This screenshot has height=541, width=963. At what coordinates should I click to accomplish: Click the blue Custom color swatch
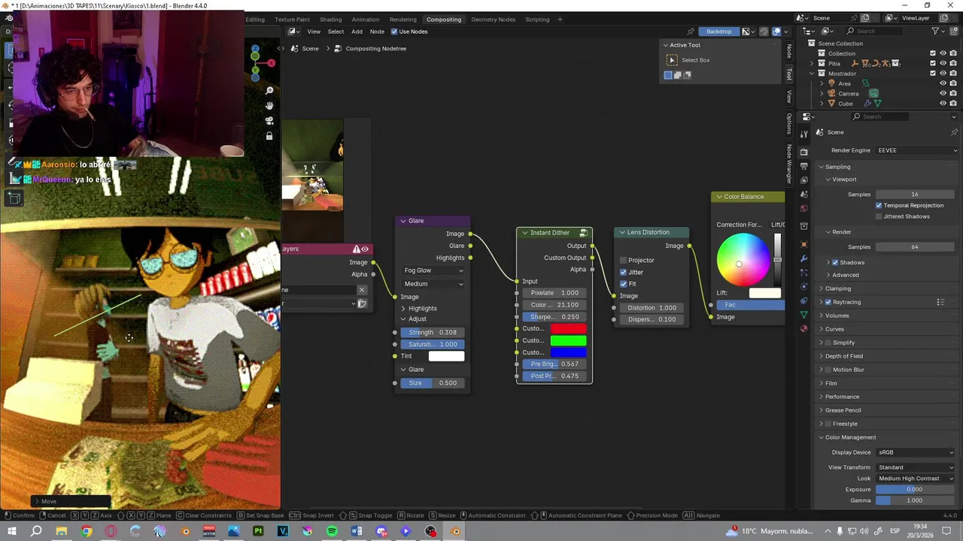(568, 352)
